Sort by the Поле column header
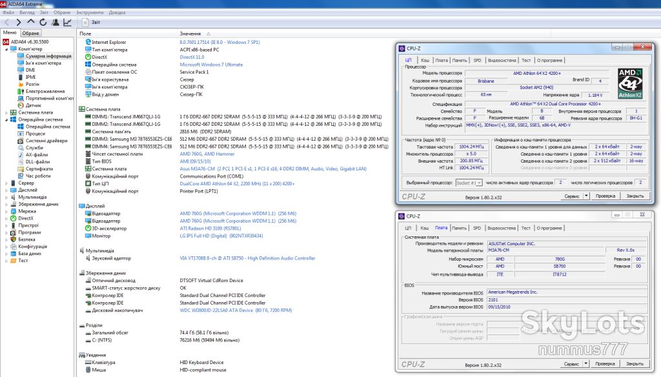 (85, 34)
